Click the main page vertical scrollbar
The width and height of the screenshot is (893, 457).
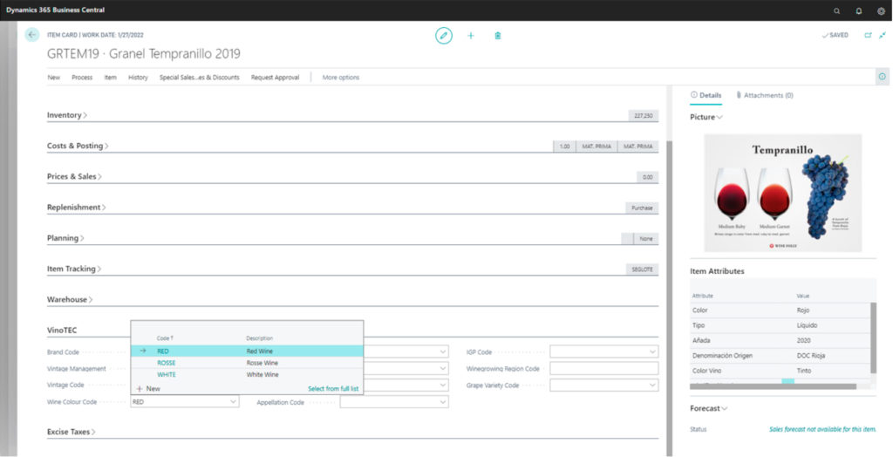(669, 297)
